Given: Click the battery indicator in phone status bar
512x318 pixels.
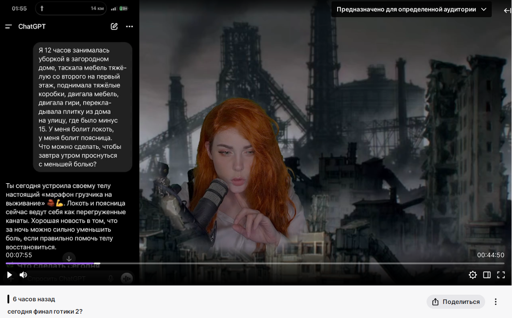Looking at the screenshot, I should [x=124, y=8].
